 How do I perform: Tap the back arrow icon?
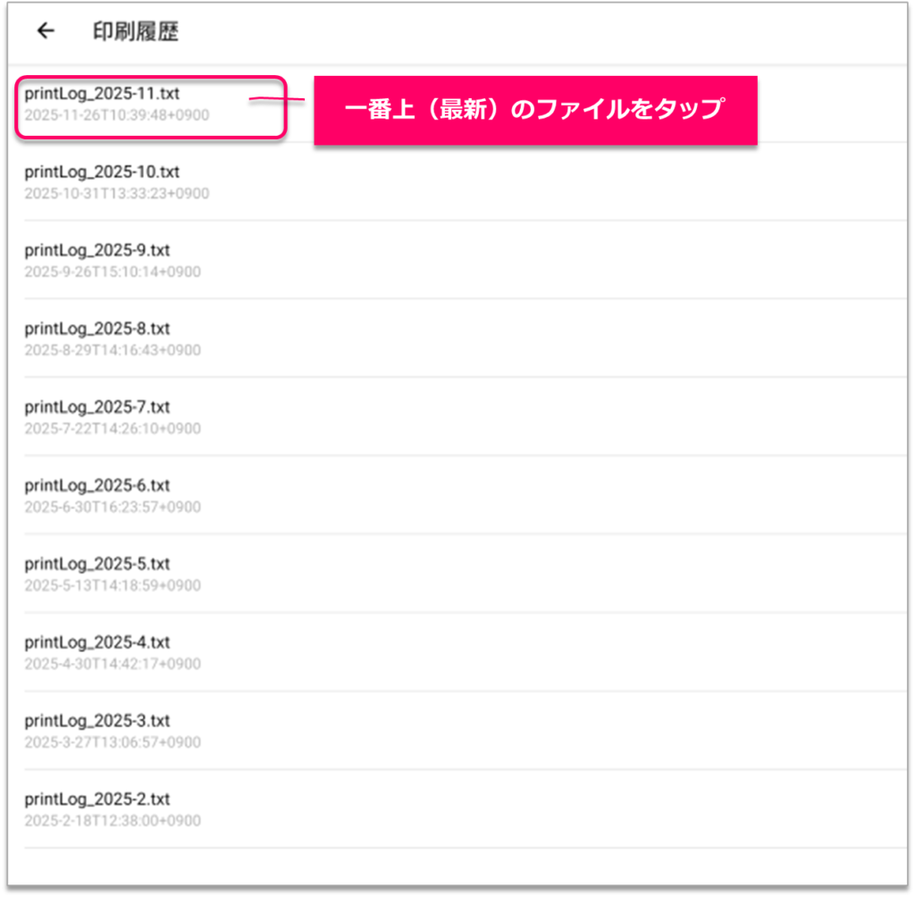pyautogui.click(x=46, y=31)
